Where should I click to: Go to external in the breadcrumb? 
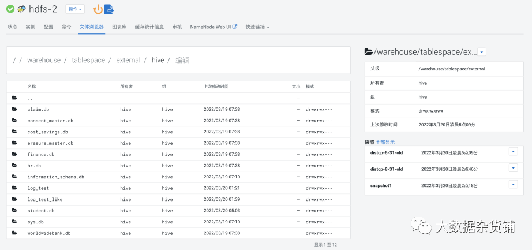(128, 60)
